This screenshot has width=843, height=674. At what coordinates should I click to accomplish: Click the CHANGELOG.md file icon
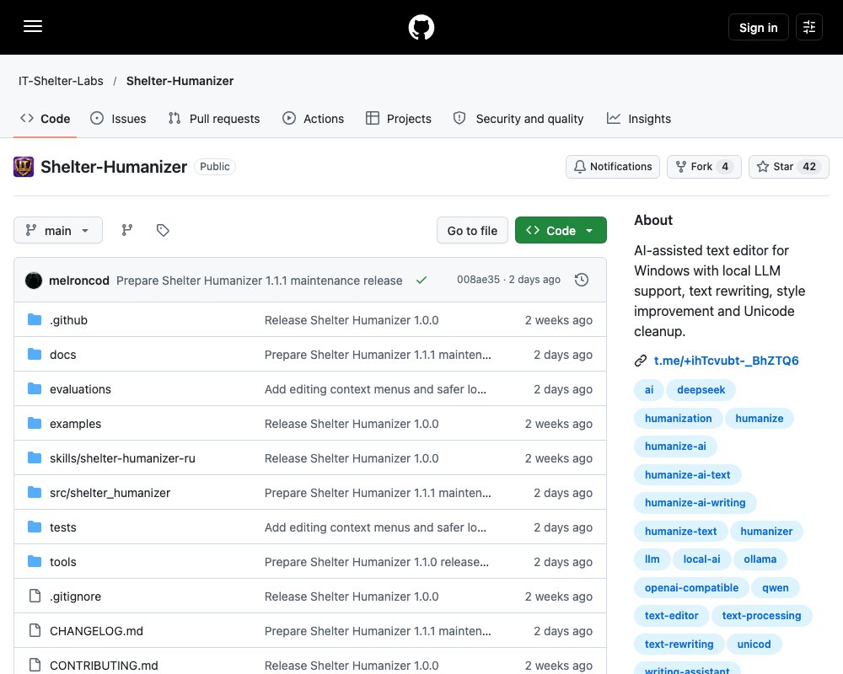(x=35, y=630)
